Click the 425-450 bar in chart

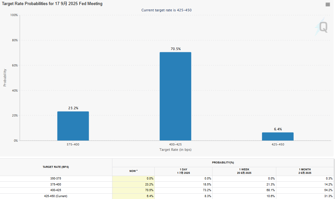(x=278, y=136)
